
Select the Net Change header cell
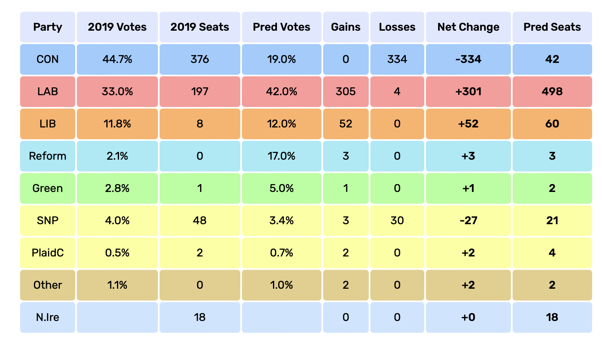pyautogui.click(x=468, y=27)
